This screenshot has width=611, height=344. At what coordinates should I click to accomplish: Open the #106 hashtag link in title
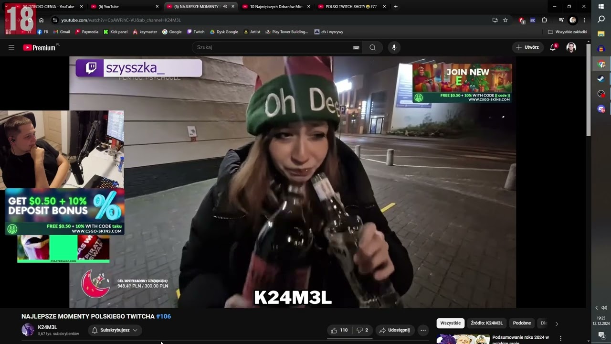tap(163, 316)
